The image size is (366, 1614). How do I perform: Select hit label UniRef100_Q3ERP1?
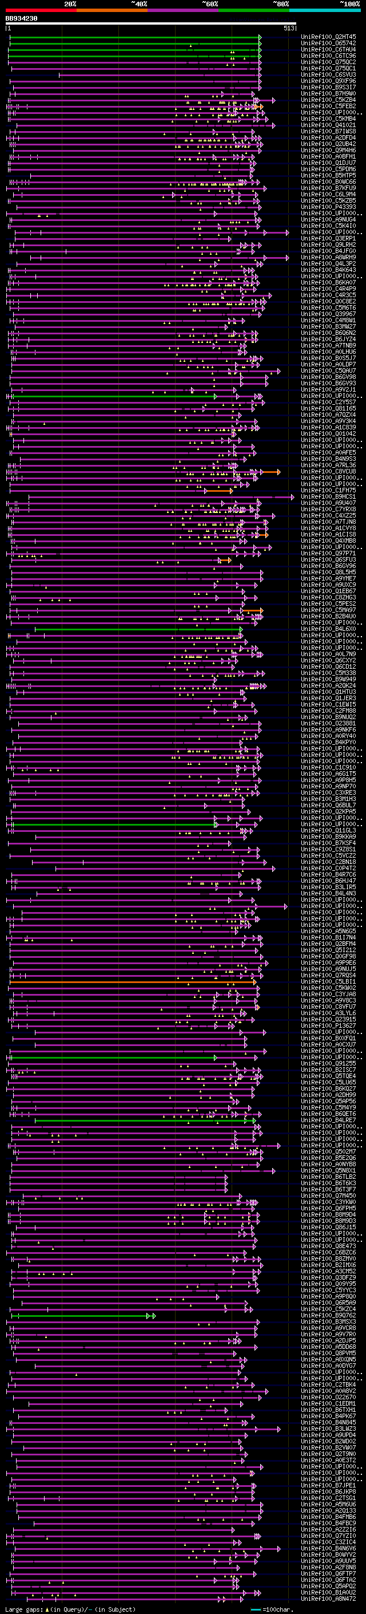click(x=328, y=239)
